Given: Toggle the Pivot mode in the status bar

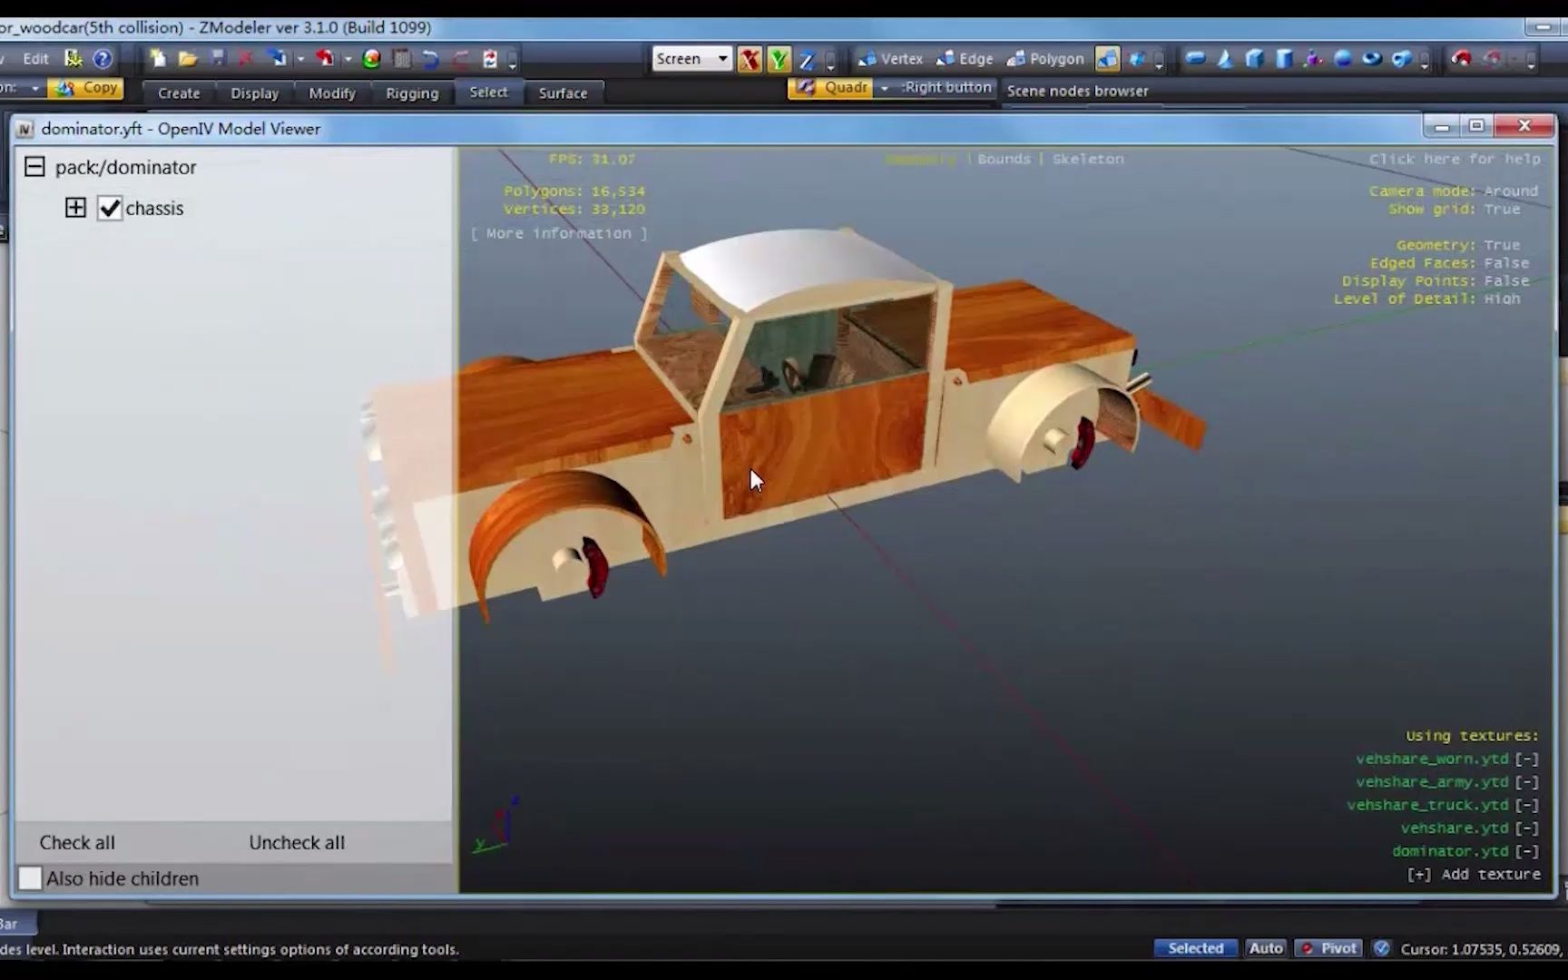Looking at the screenshot, I should [1328, 947].
